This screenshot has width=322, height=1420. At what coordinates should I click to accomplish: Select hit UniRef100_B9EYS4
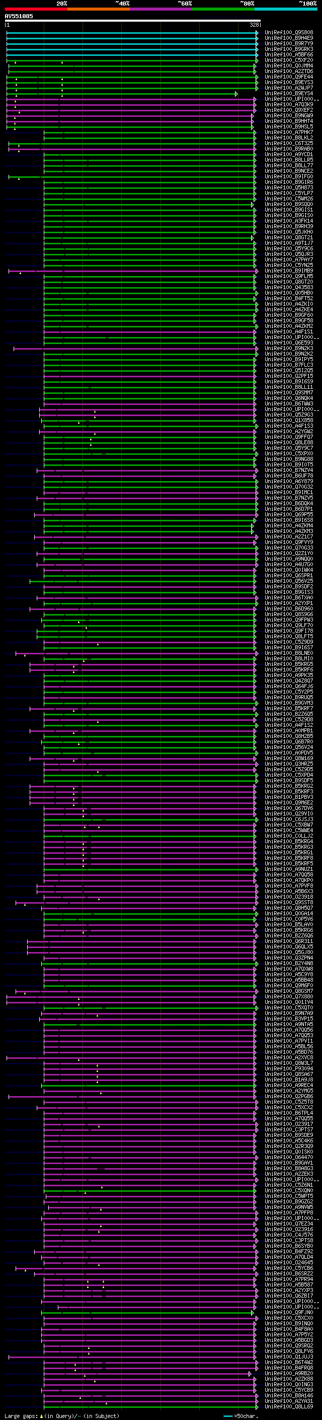(x=289, y=94)
